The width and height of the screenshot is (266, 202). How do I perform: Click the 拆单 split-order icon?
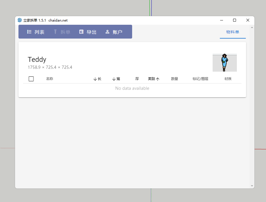click(x=55, y=32)
